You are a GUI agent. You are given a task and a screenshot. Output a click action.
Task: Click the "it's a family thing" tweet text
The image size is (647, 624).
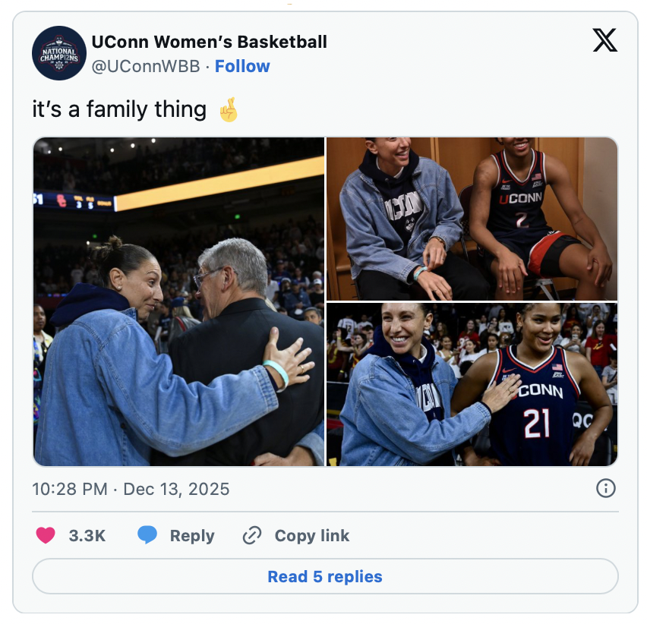[119, 110]
